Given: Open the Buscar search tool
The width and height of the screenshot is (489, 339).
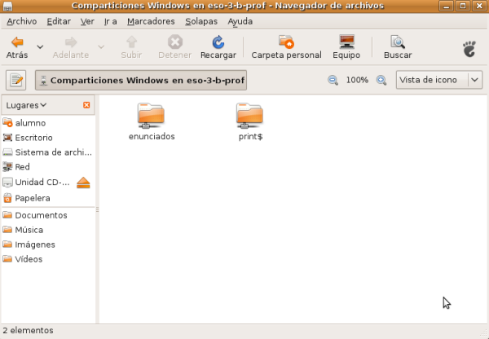Looking at the screenshot, I should pyautogui.click(x=398, y=42).
